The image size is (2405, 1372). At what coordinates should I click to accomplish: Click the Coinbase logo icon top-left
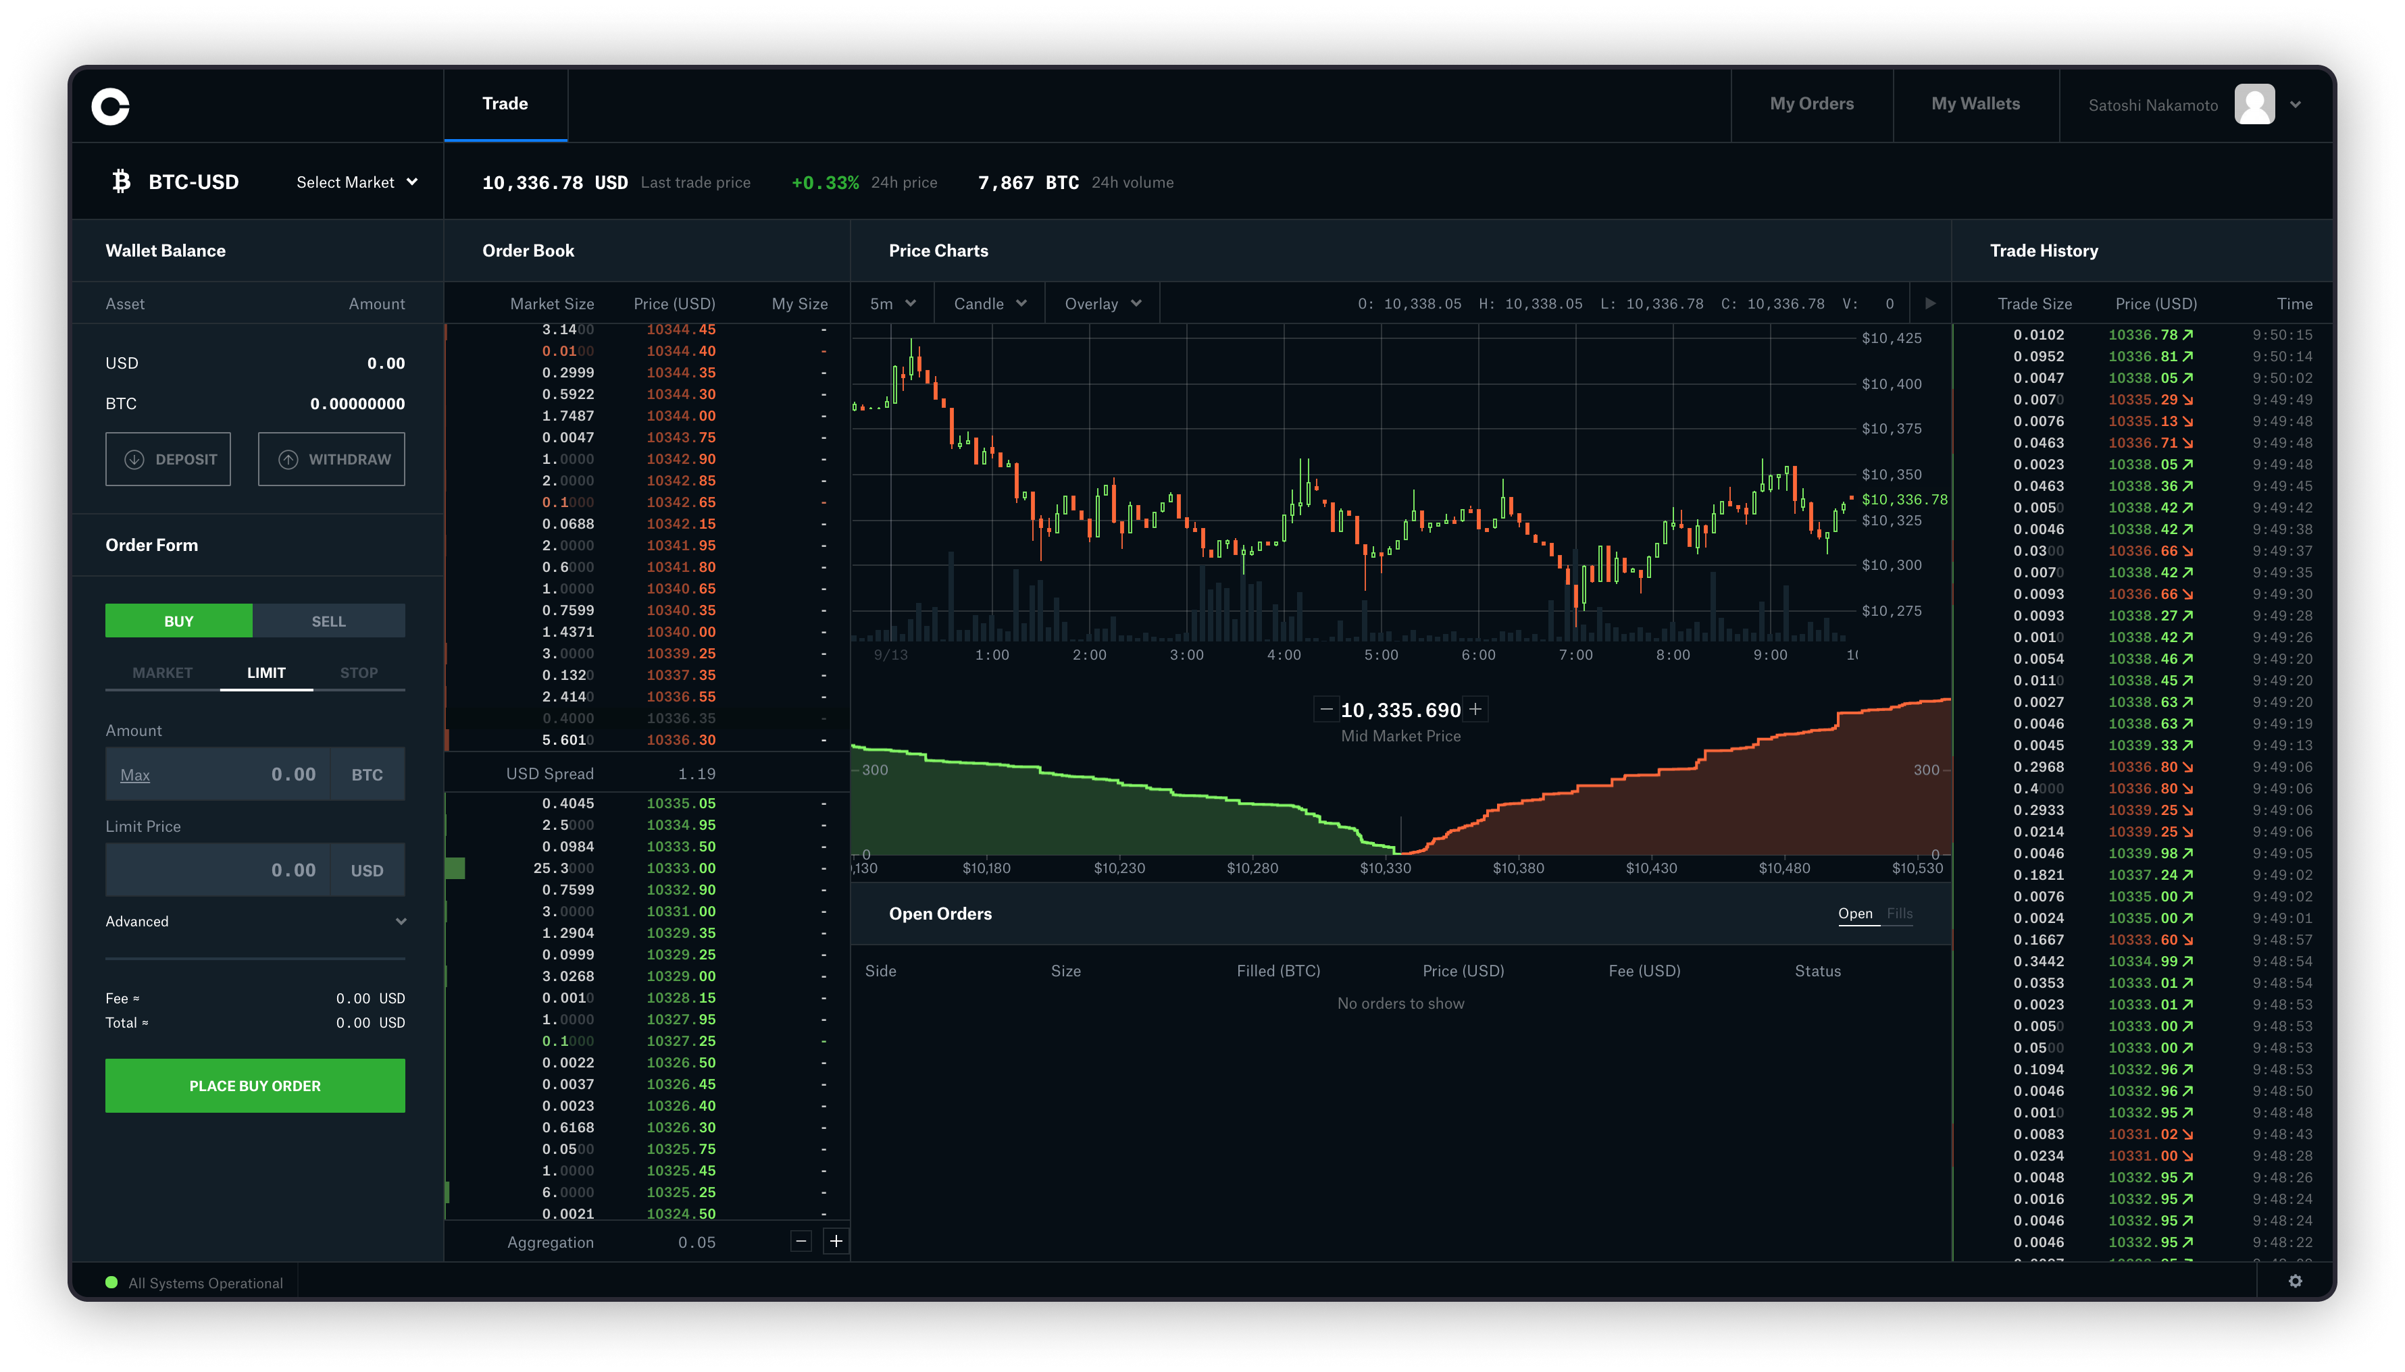click(x=111, y=104)
